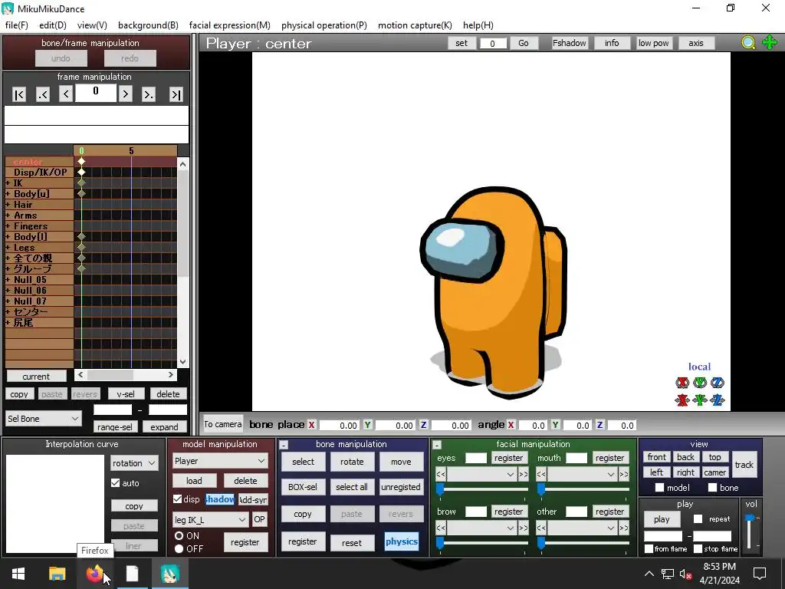Open the view(V) menu
Image resolution: width=785 pixels, height=589 pixels.
click(x=92, y=25)
